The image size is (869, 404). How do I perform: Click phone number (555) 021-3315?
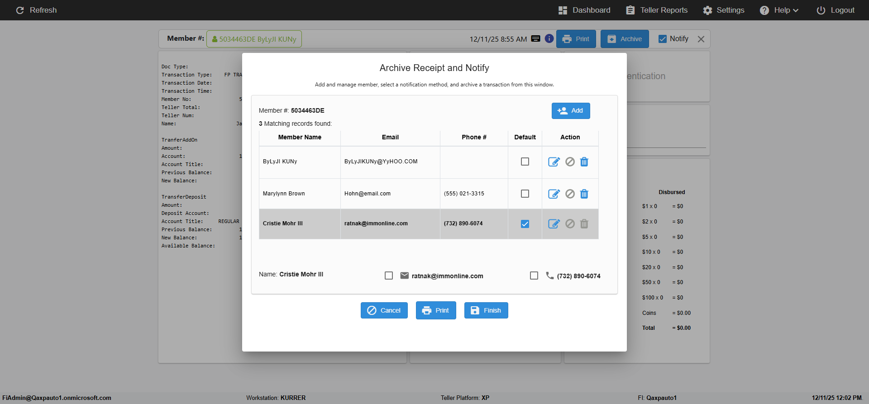click(x=464, y=194)
